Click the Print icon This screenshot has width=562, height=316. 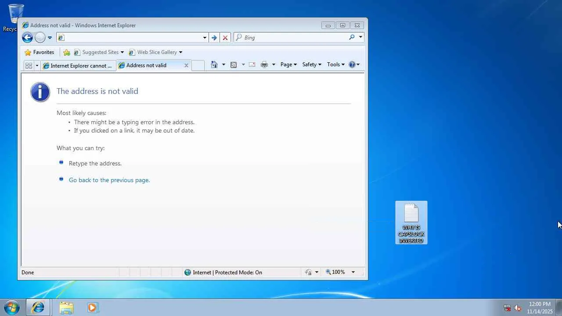point(264,65)
